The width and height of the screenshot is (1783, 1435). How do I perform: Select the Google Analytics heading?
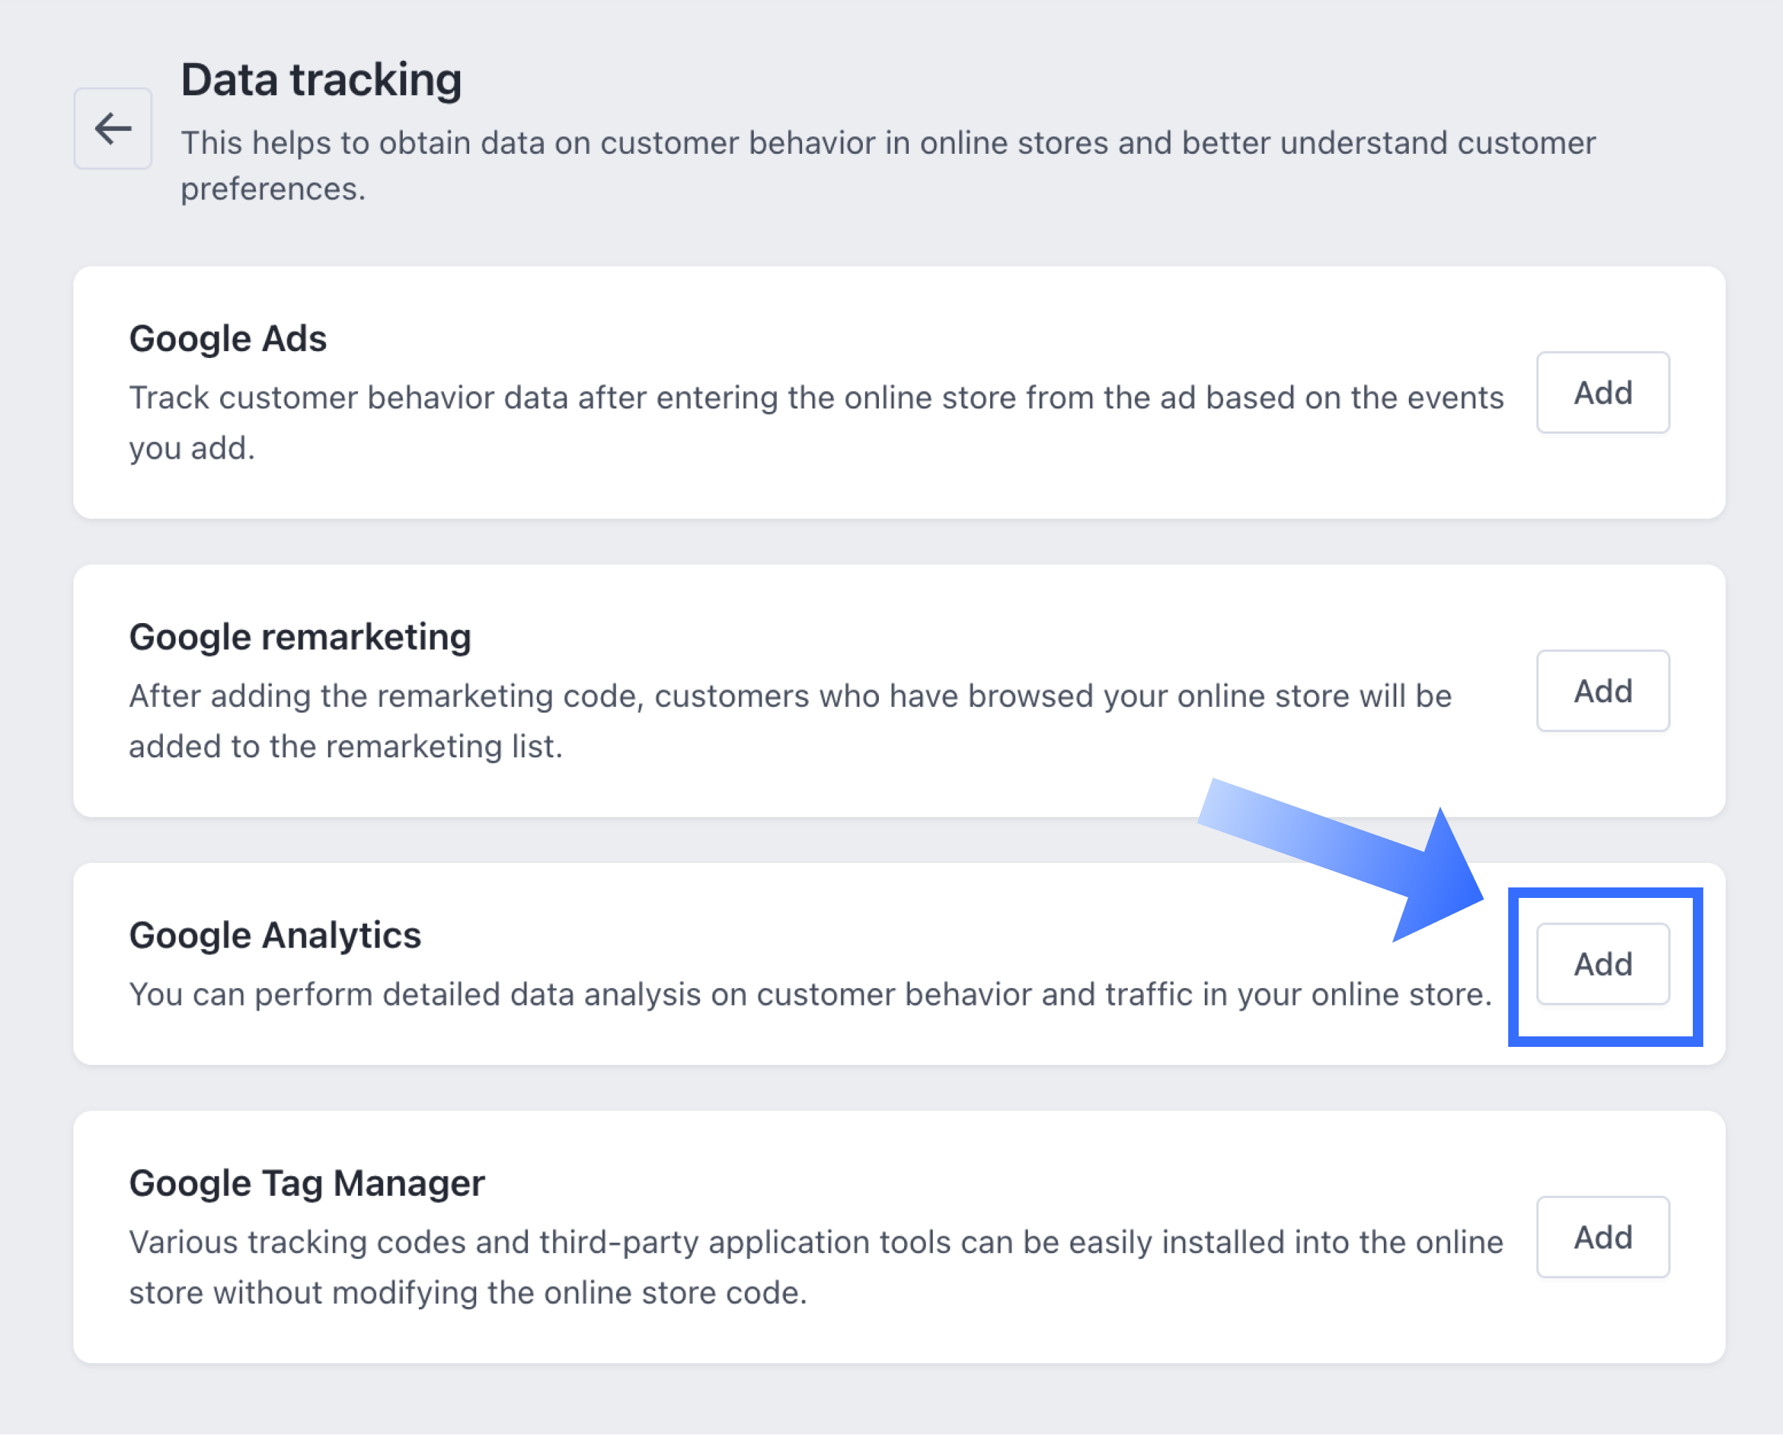tap(275, 936)
